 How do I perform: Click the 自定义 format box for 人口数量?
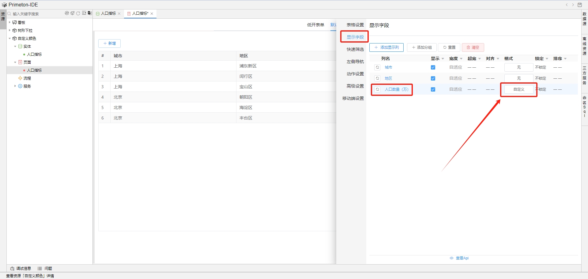[519, 89]
